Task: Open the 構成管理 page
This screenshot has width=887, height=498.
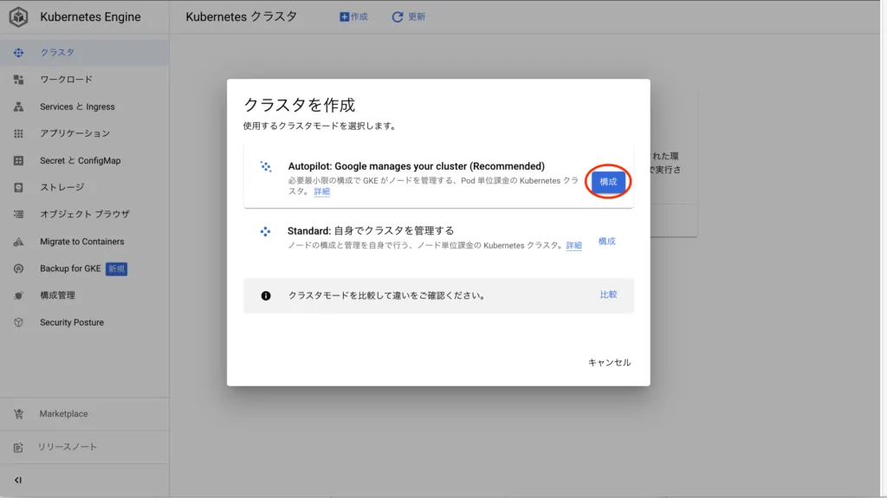Action: 84,295
